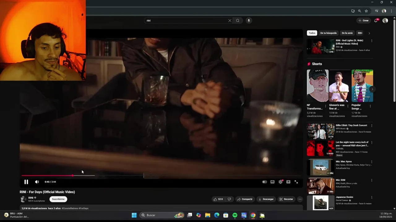Open the 'Popular Songs' short
This screenshot has height=222, width=396.
coord(362,86)
